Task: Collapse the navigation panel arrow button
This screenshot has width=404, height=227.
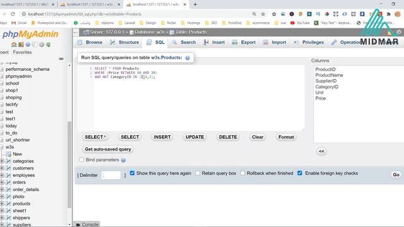Action: click(76, 32)
